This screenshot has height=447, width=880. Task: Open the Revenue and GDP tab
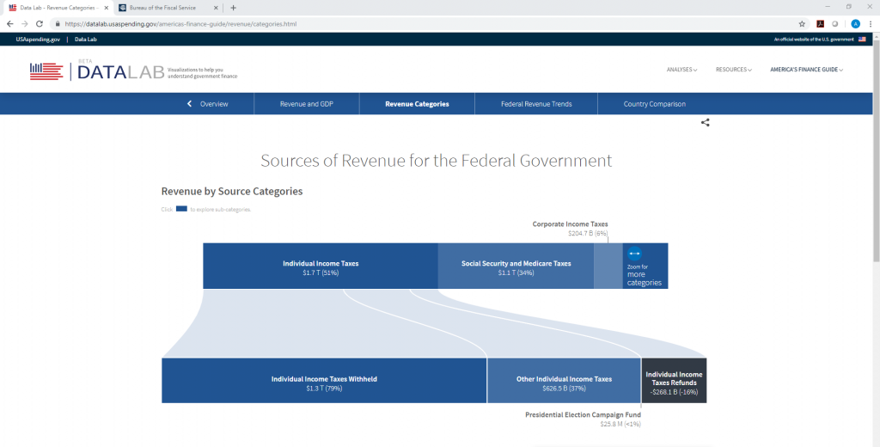[x=306, y=104]
